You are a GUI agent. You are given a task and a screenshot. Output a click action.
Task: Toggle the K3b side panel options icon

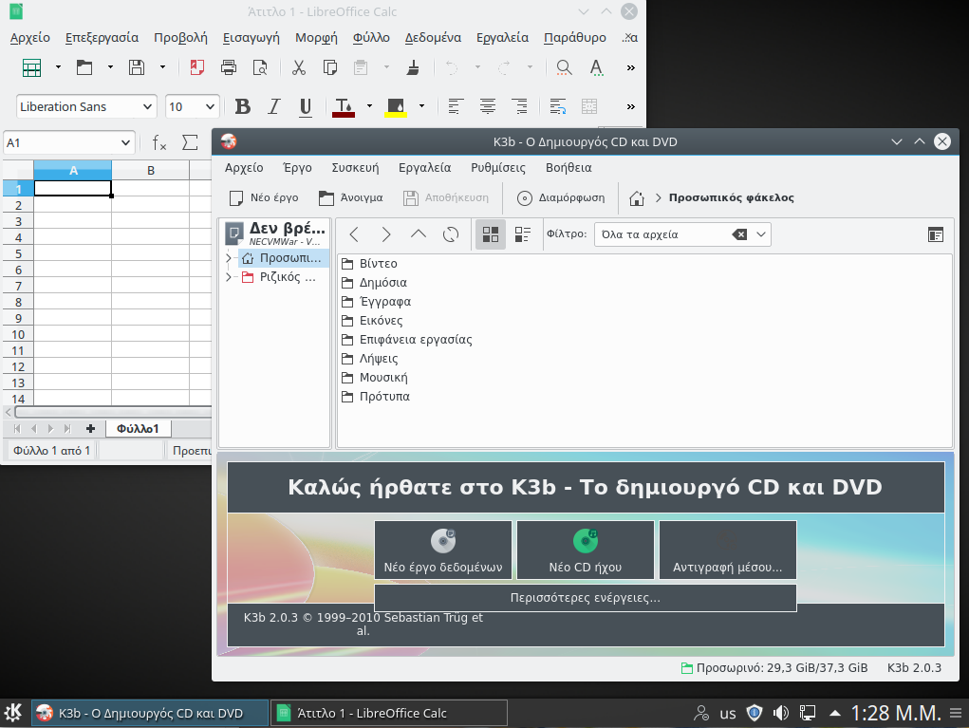click(x=936, y=234)
